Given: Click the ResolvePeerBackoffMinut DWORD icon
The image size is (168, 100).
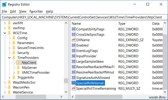Looking at the screenshot, I should coord(73,72).
